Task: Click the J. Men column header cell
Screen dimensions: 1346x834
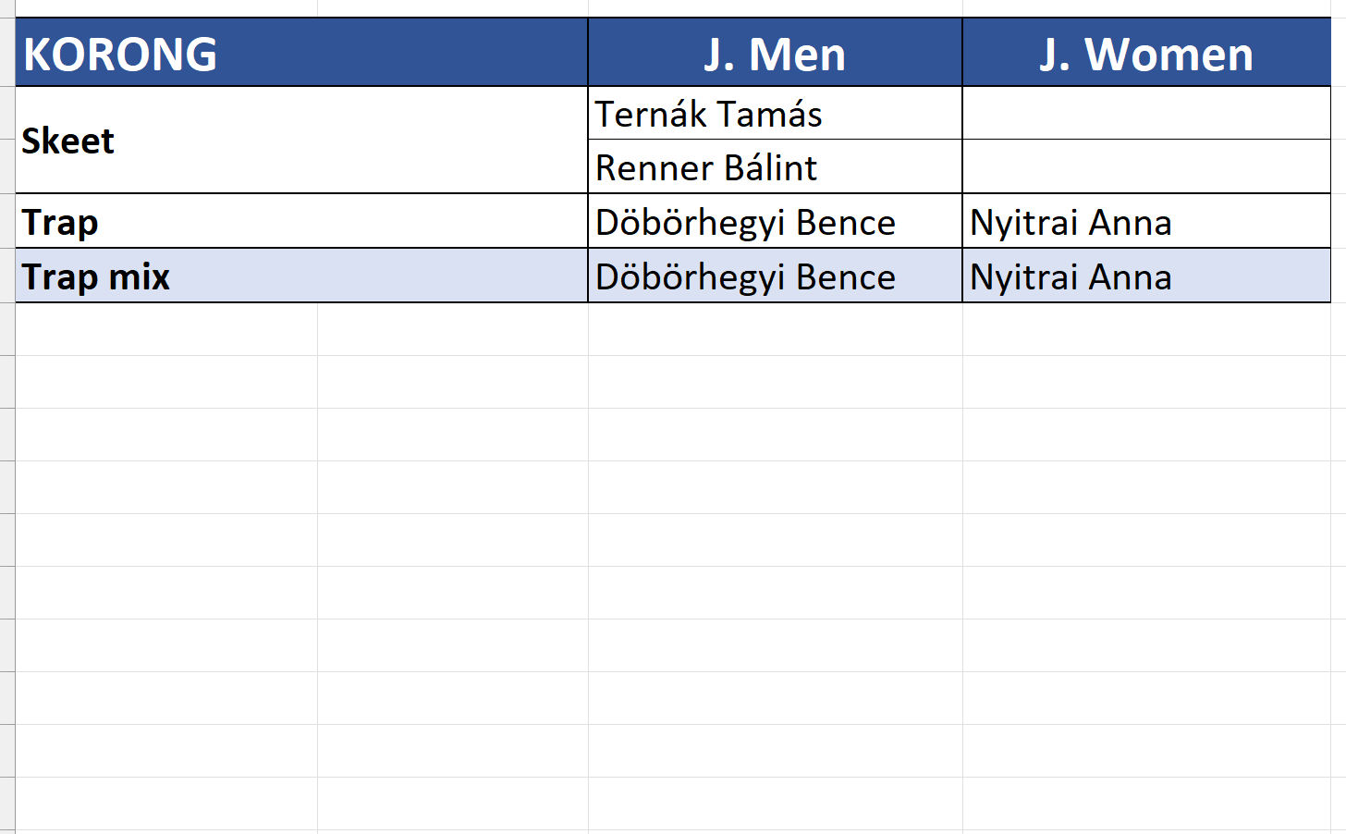Action: tap(775, 54)
